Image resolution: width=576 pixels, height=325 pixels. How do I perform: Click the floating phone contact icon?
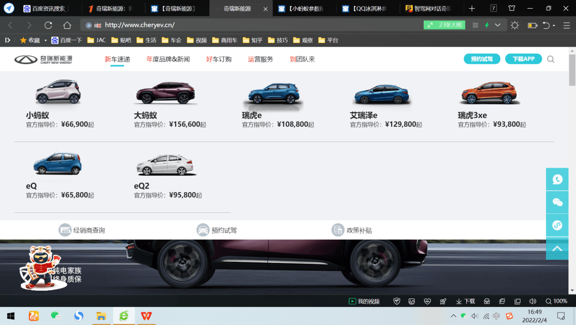point(558,180)
